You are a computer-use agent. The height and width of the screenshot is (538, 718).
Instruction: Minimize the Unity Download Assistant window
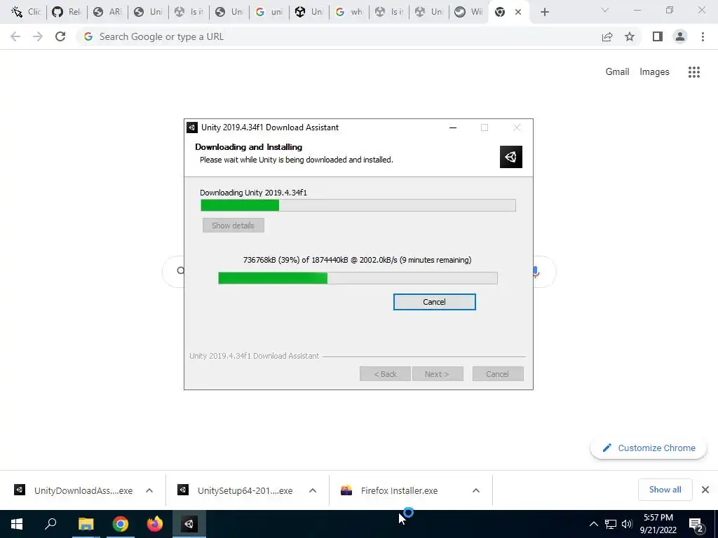tap(453, 127)
